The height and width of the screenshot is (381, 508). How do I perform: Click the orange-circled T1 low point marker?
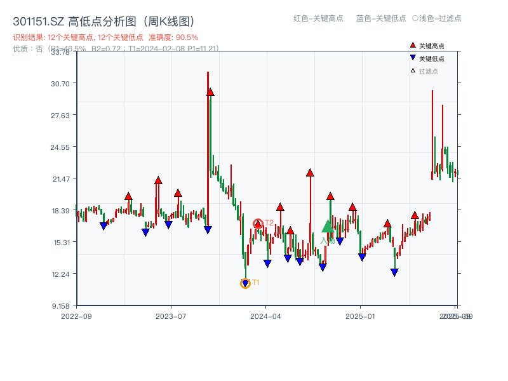pyautogui.click(x=245, y=282)
